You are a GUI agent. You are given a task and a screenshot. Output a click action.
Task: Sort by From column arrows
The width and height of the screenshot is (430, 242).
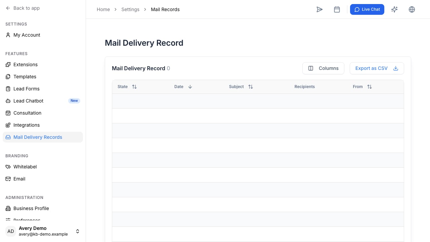click(370, 87)
